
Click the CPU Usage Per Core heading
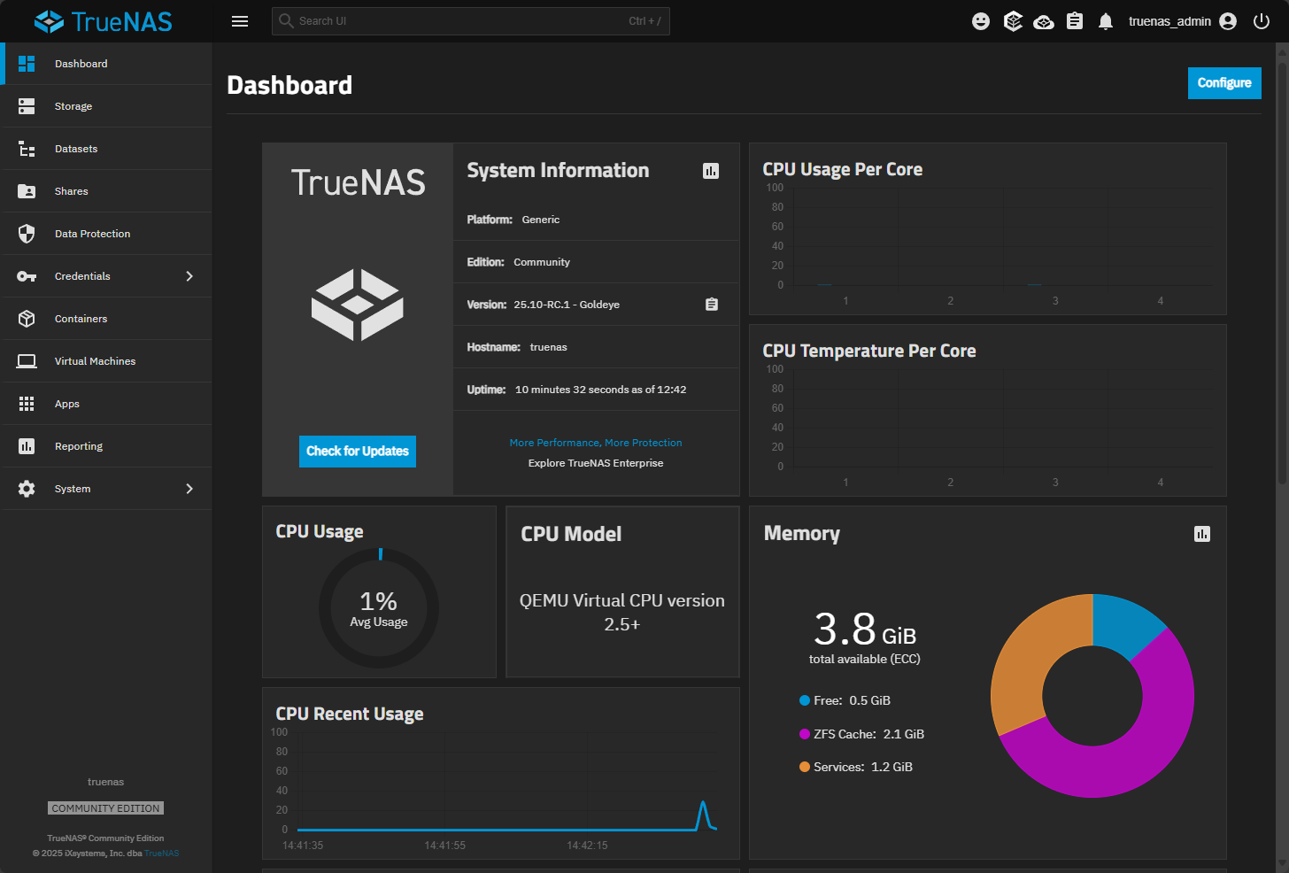[843, 169]
